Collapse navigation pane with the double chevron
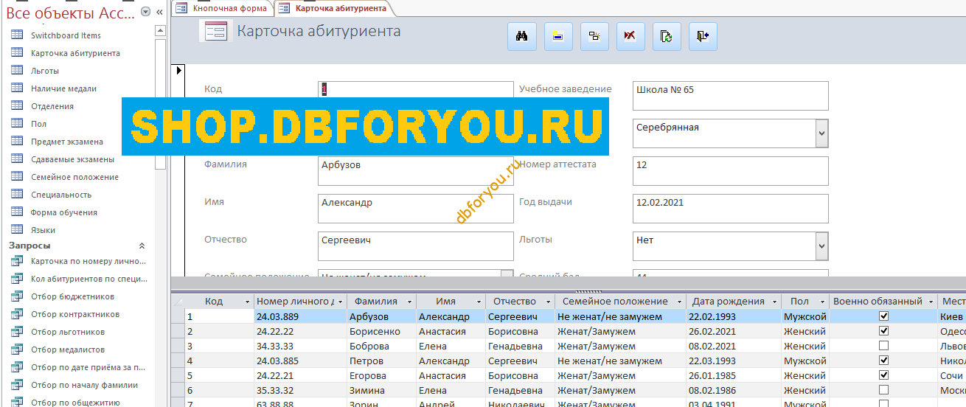The image size is (966, 407). (x=159, y=12)
